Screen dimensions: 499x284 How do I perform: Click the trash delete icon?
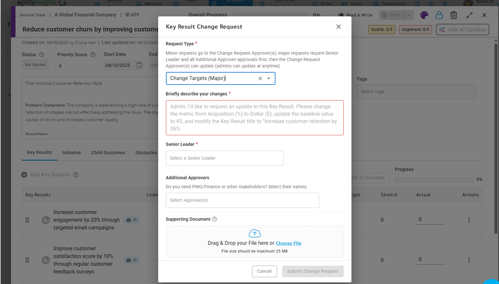point(454,15)
